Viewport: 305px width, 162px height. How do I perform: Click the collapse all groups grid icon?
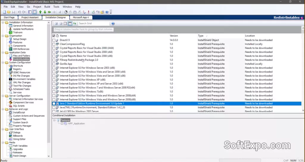tap(61, 24)
